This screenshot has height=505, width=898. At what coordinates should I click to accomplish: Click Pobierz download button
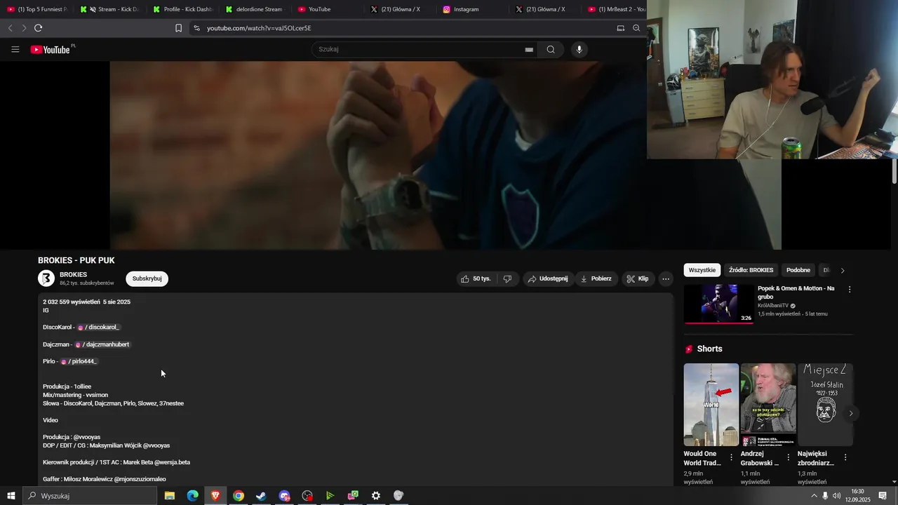coord(596,278)
